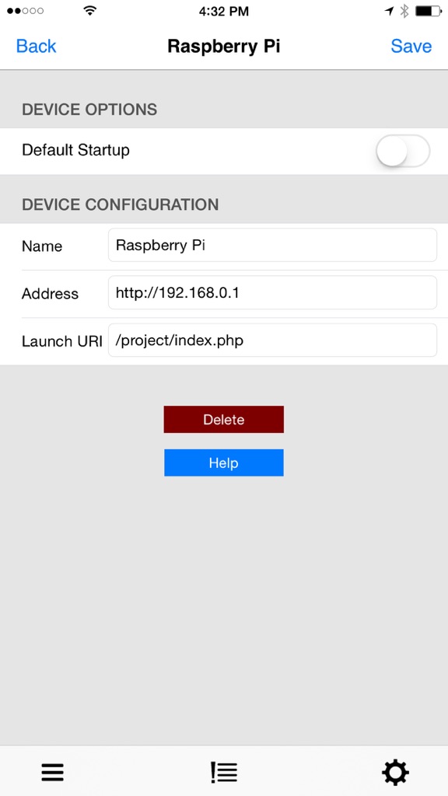Tap the 4:32 PM clock
This screenshot has height=796, width=448.
224,11
